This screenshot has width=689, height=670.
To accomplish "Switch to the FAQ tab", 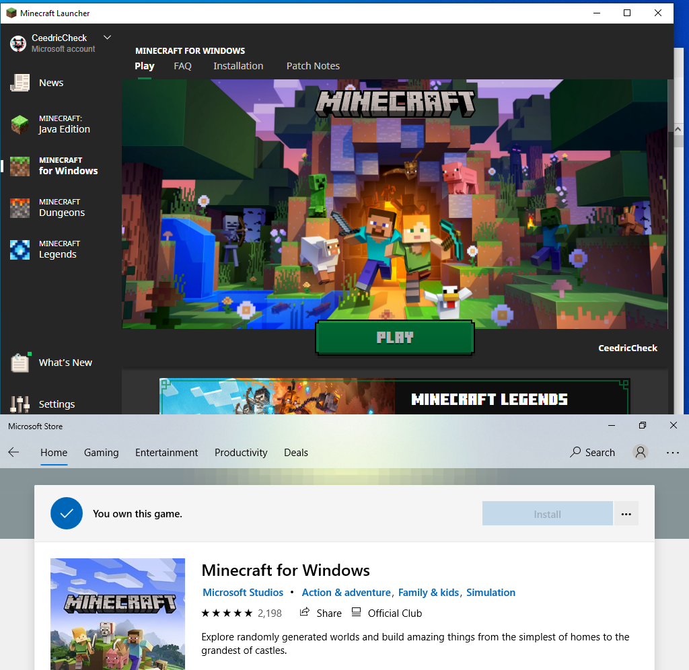I will (x=183, y=66).
